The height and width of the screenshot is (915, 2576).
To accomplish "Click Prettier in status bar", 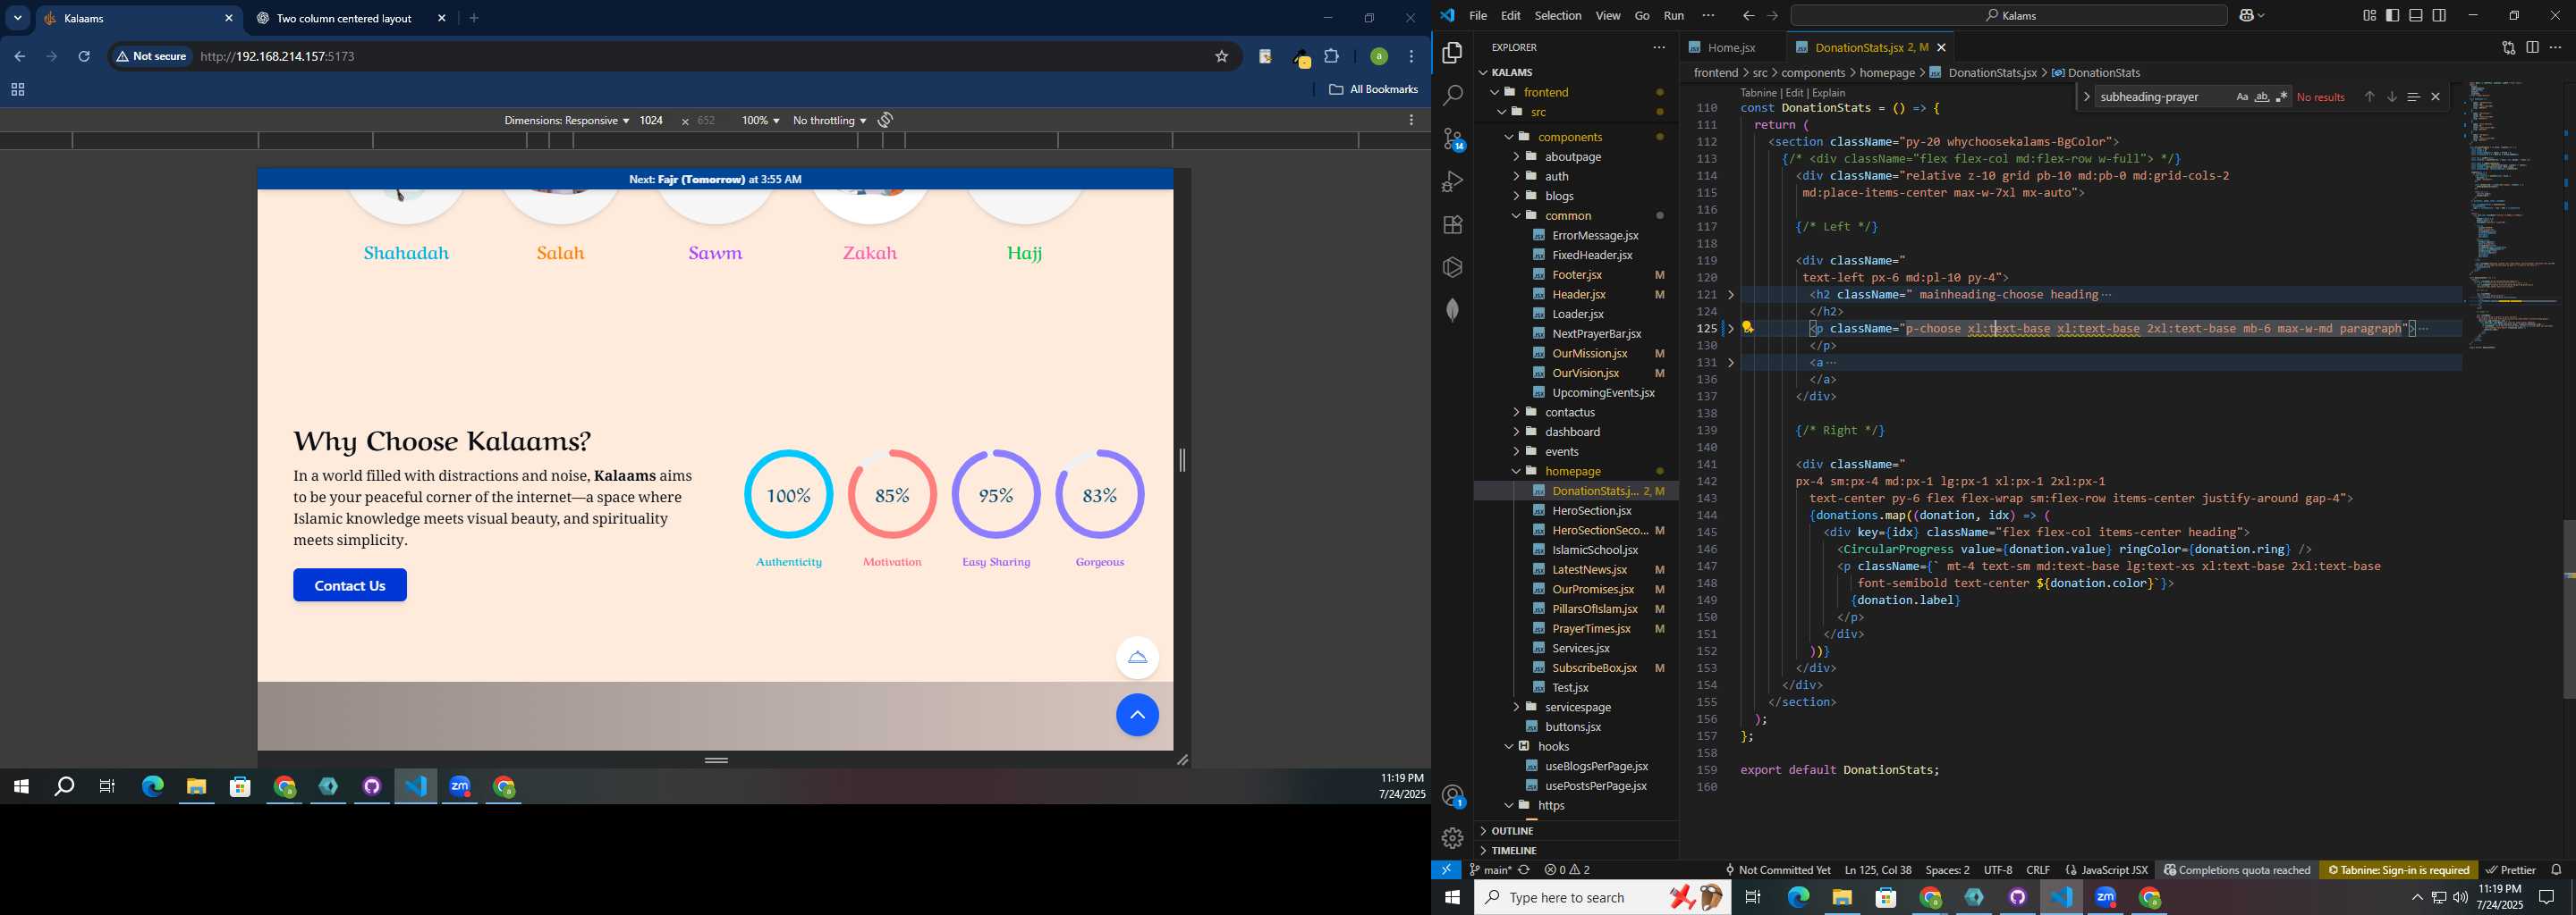I will (x=2511, y=870).
